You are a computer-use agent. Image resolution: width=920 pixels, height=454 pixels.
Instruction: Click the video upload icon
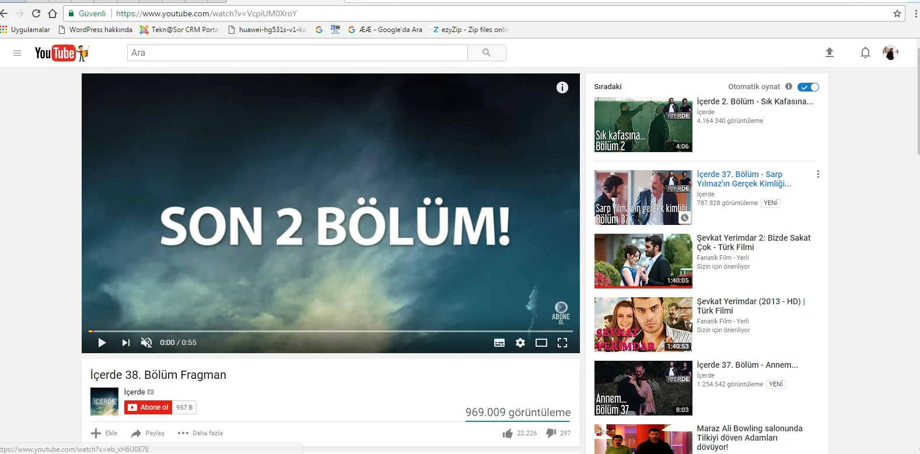click(x=830, y=52)
